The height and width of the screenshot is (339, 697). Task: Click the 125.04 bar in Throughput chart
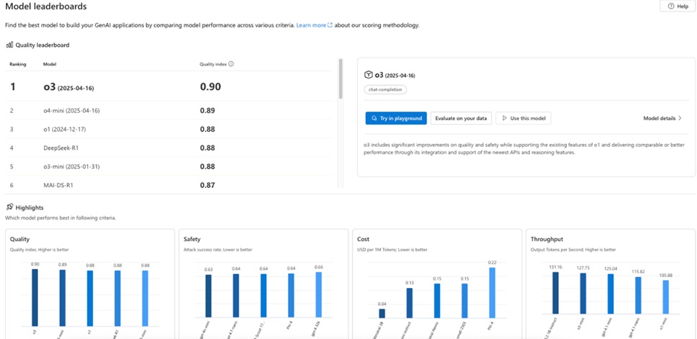611,294
